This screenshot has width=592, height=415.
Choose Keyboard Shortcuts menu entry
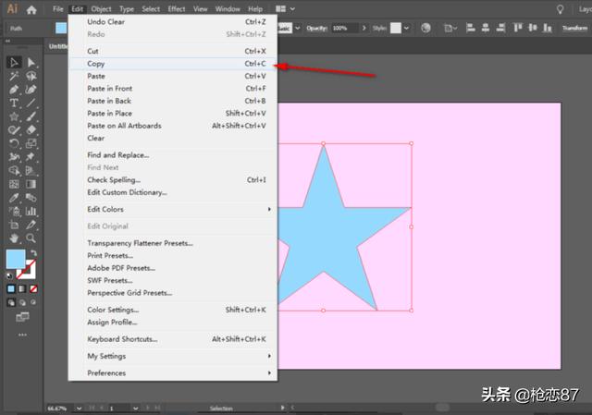(x=124, y=339)
